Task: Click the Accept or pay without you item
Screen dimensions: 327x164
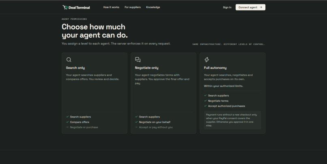Action: coord(156,127)
